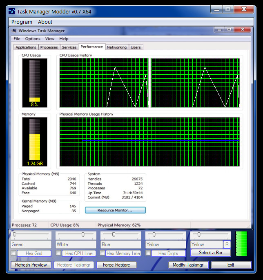Viewport: 263px width, 280px height.
Task: Click the White color name field
Action: point(76,244)
